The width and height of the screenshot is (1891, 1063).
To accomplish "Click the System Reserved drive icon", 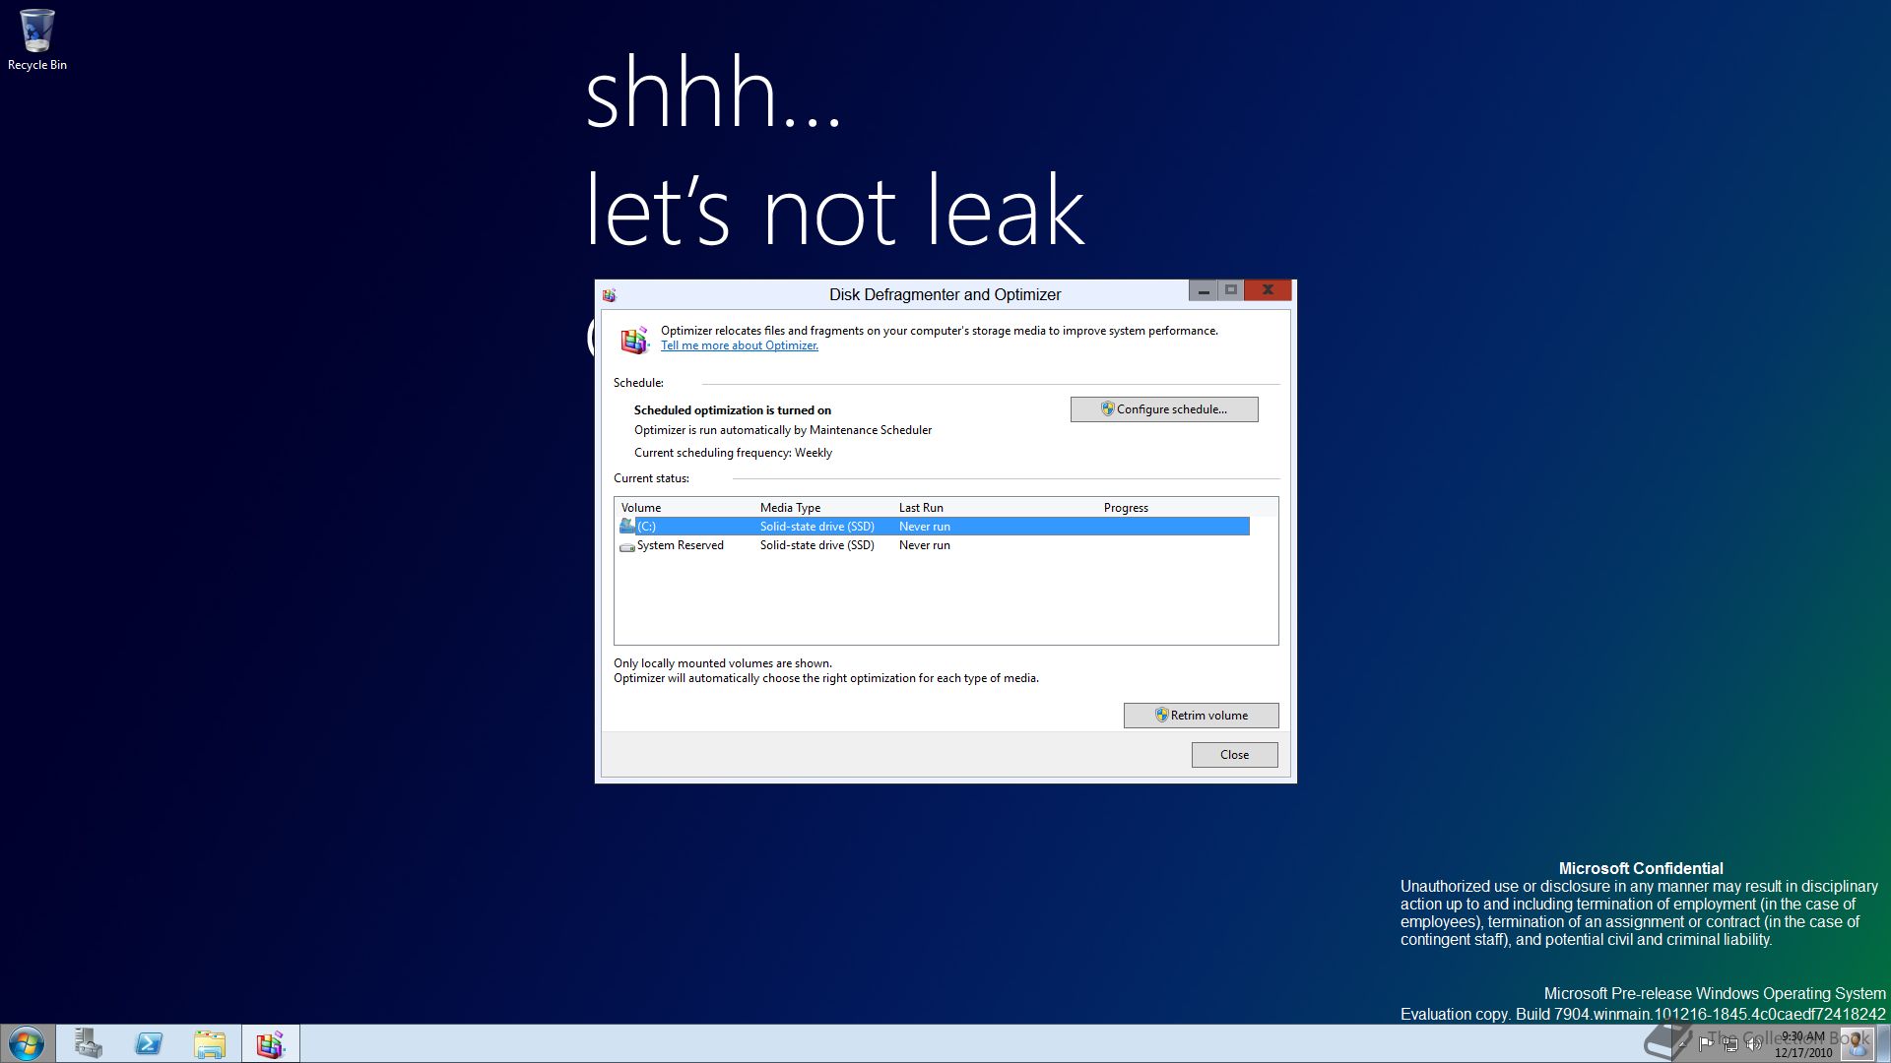I will 626,546.
